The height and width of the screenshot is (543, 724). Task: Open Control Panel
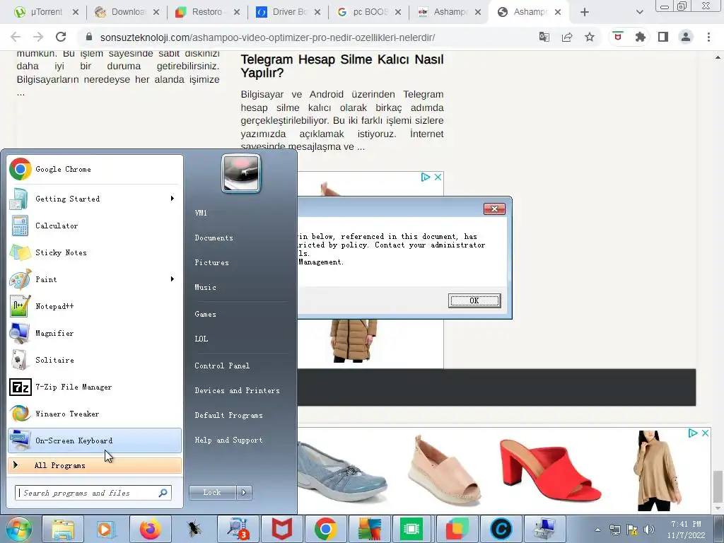point(222,366)
